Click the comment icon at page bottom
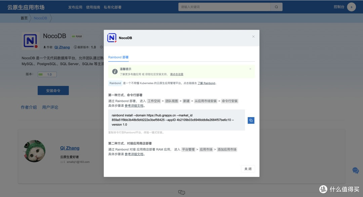Screen dimensions: 363x197 [x=182, y=192]
